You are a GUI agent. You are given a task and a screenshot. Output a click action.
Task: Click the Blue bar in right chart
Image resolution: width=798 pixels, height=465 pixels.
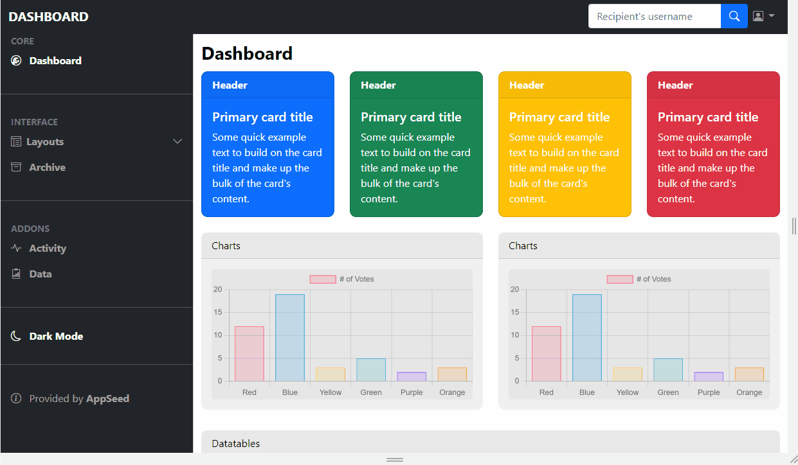click(x=587, y=338)
